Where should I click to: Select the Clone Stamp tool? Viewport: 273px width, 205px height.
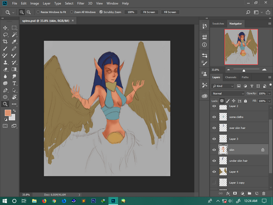pyautogui.click(x=5, y=63)
